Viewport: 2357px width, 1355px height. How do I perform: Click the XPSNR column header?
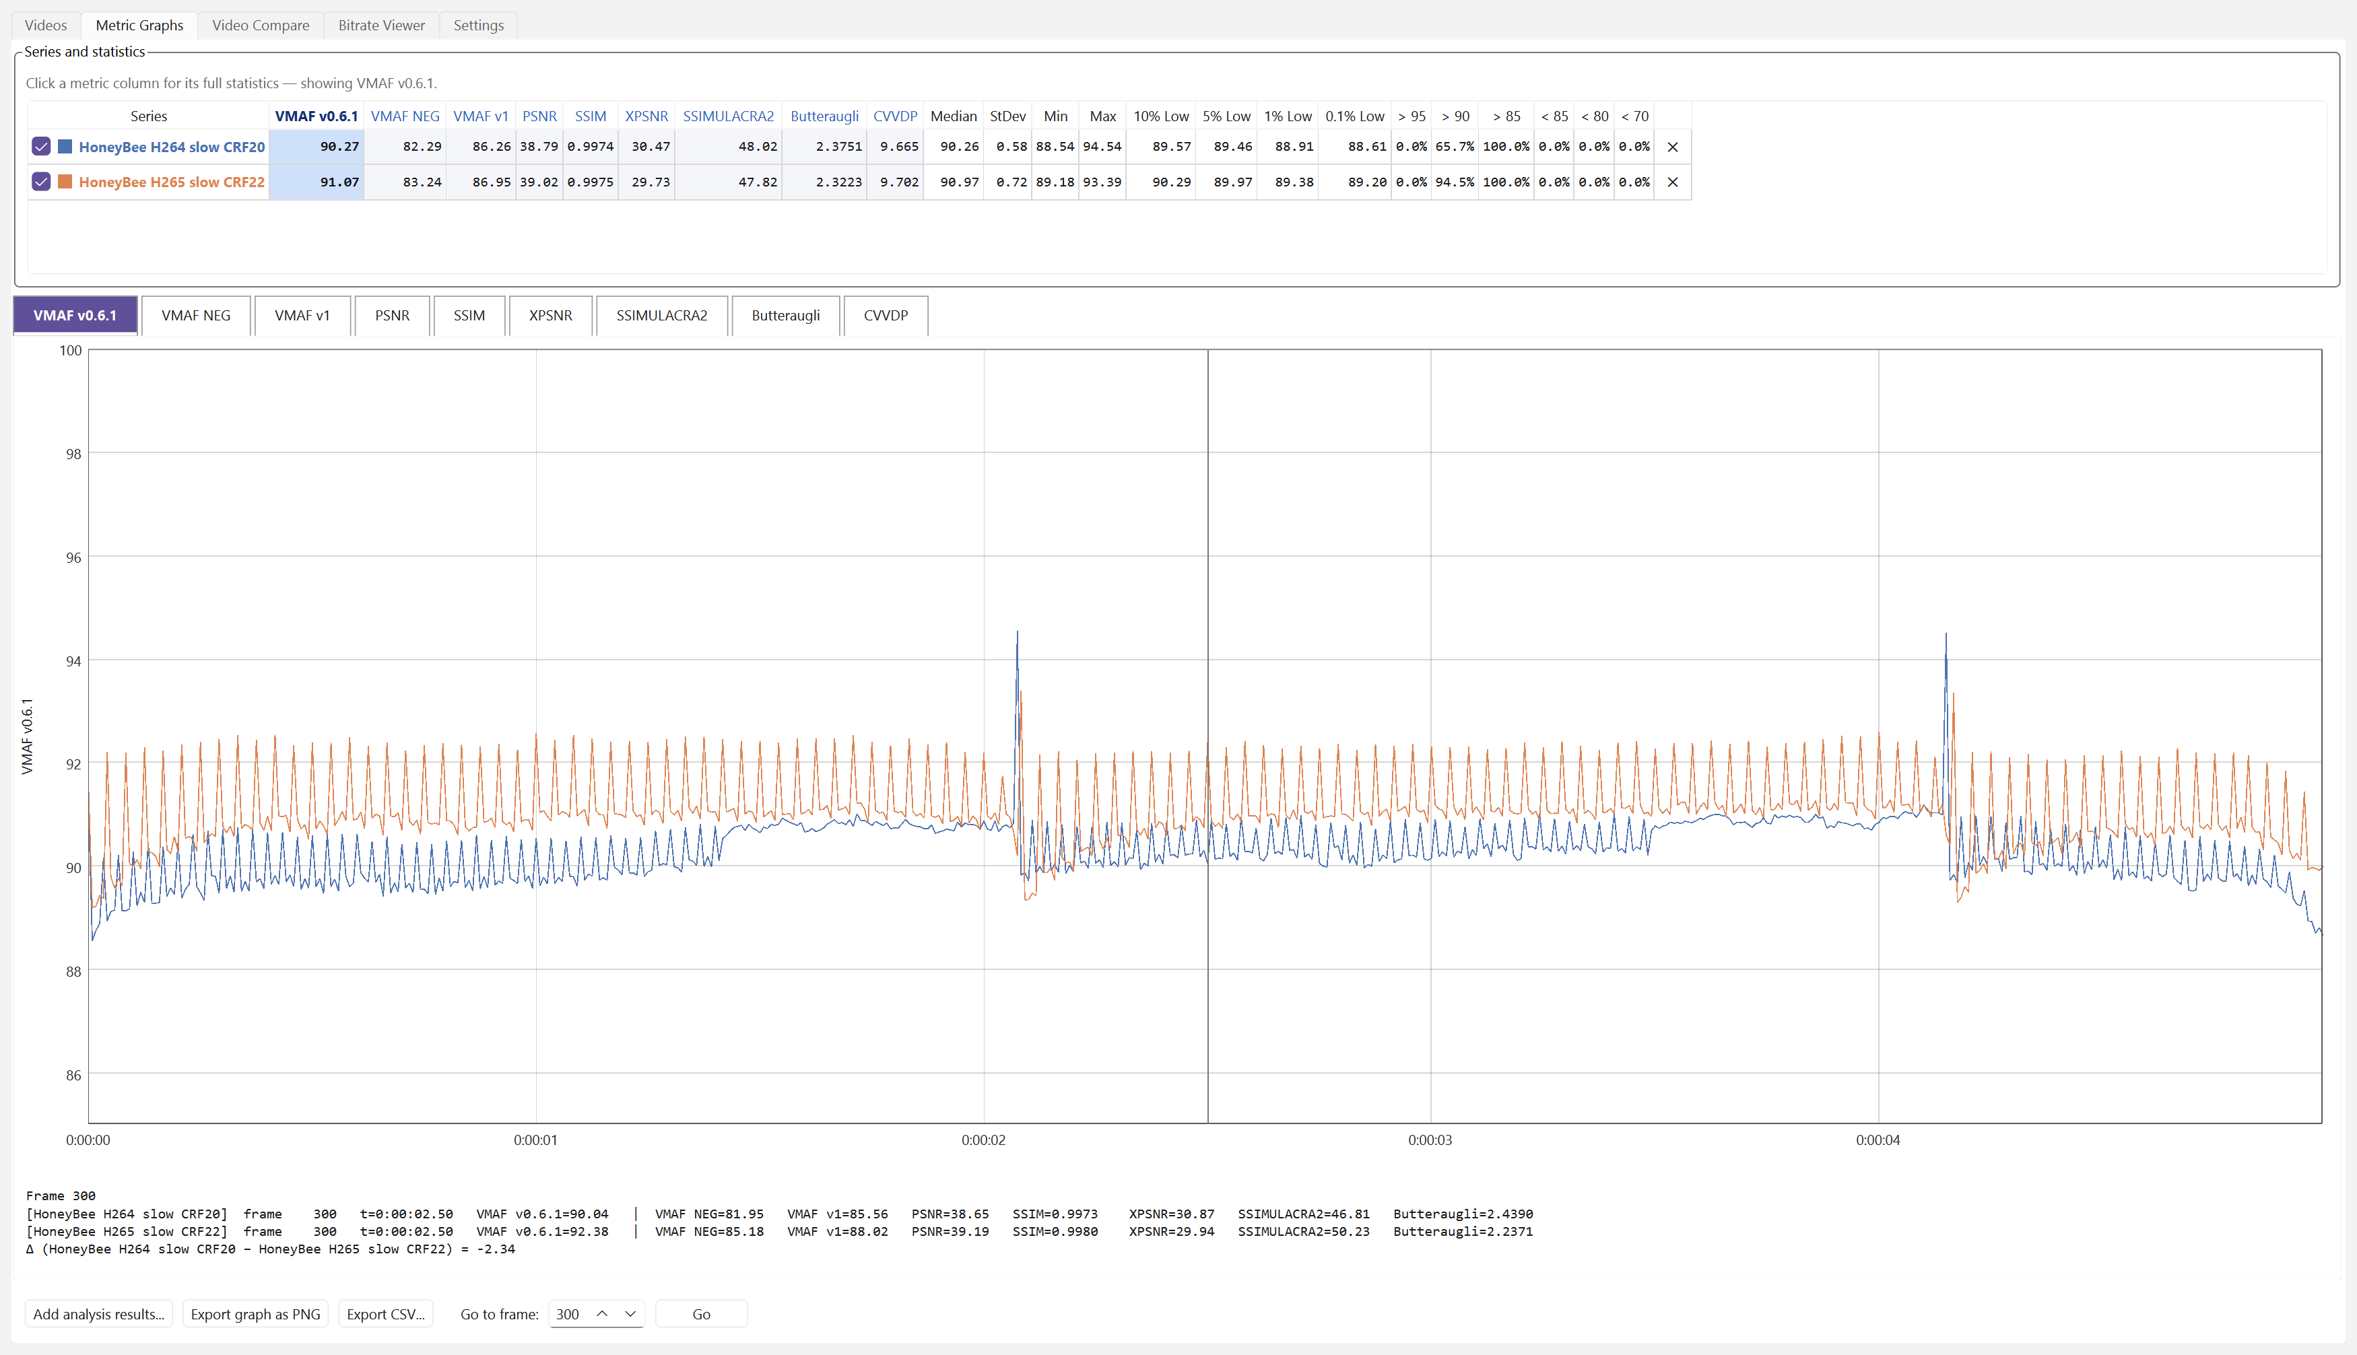pos(646,116)
